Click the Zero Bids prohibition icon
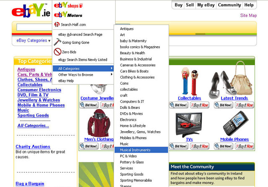The height and width of the screenshot is (187, 268). [57, 52]
